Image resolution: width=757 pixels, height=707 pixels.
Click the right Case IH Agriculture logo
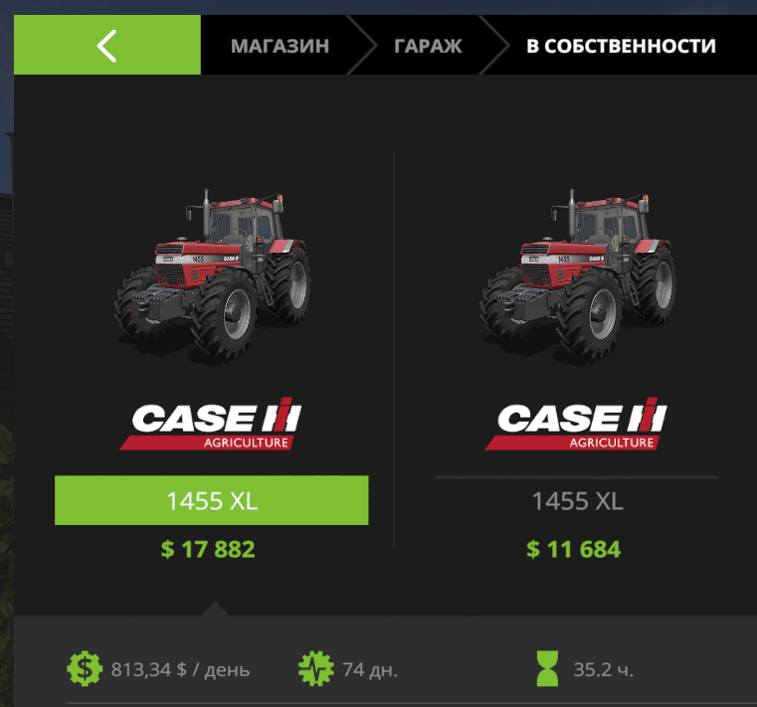coord(576,424)
